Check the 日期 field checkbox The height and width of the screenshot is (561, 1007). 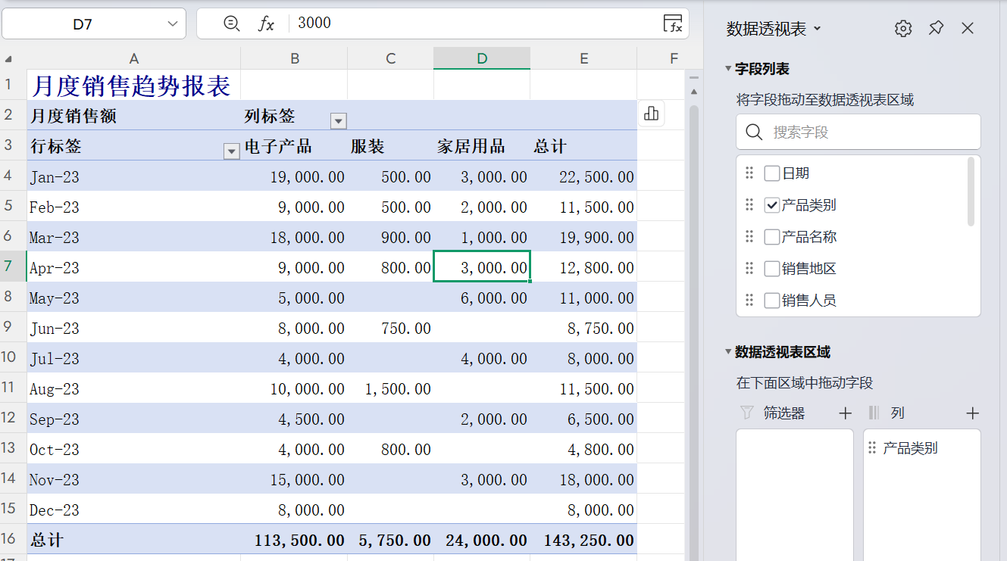772,173
